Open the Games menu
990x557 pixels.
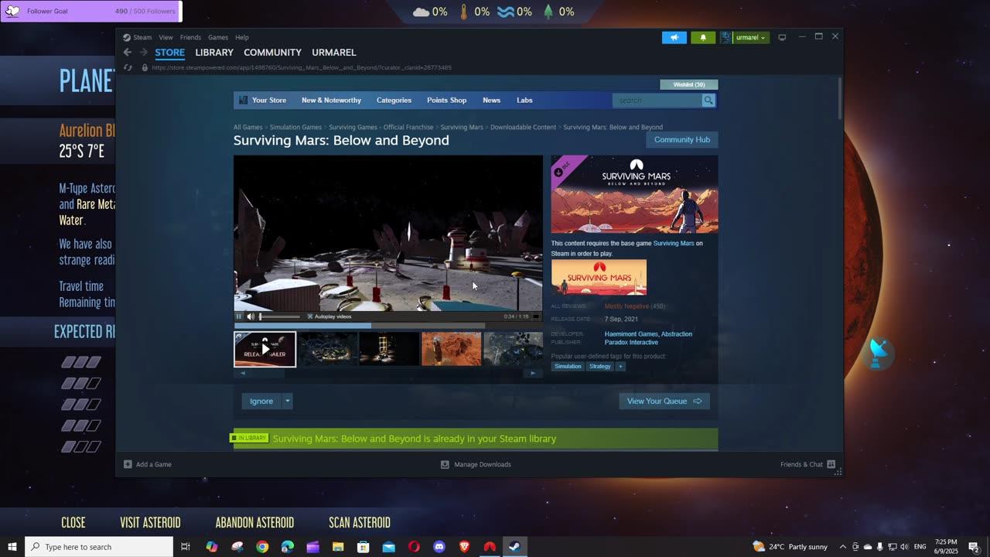pyautogui.click(x=218, y=37)
